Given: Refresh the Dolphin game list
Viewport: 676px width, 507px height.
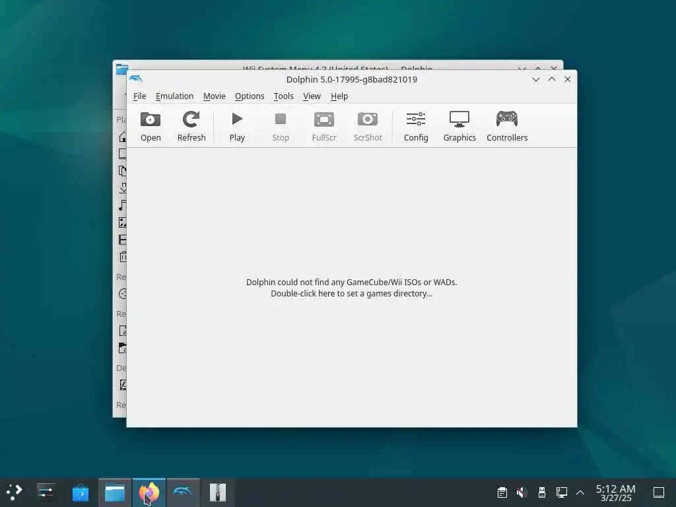Looking at the screenshot, I should pos(191,126).
